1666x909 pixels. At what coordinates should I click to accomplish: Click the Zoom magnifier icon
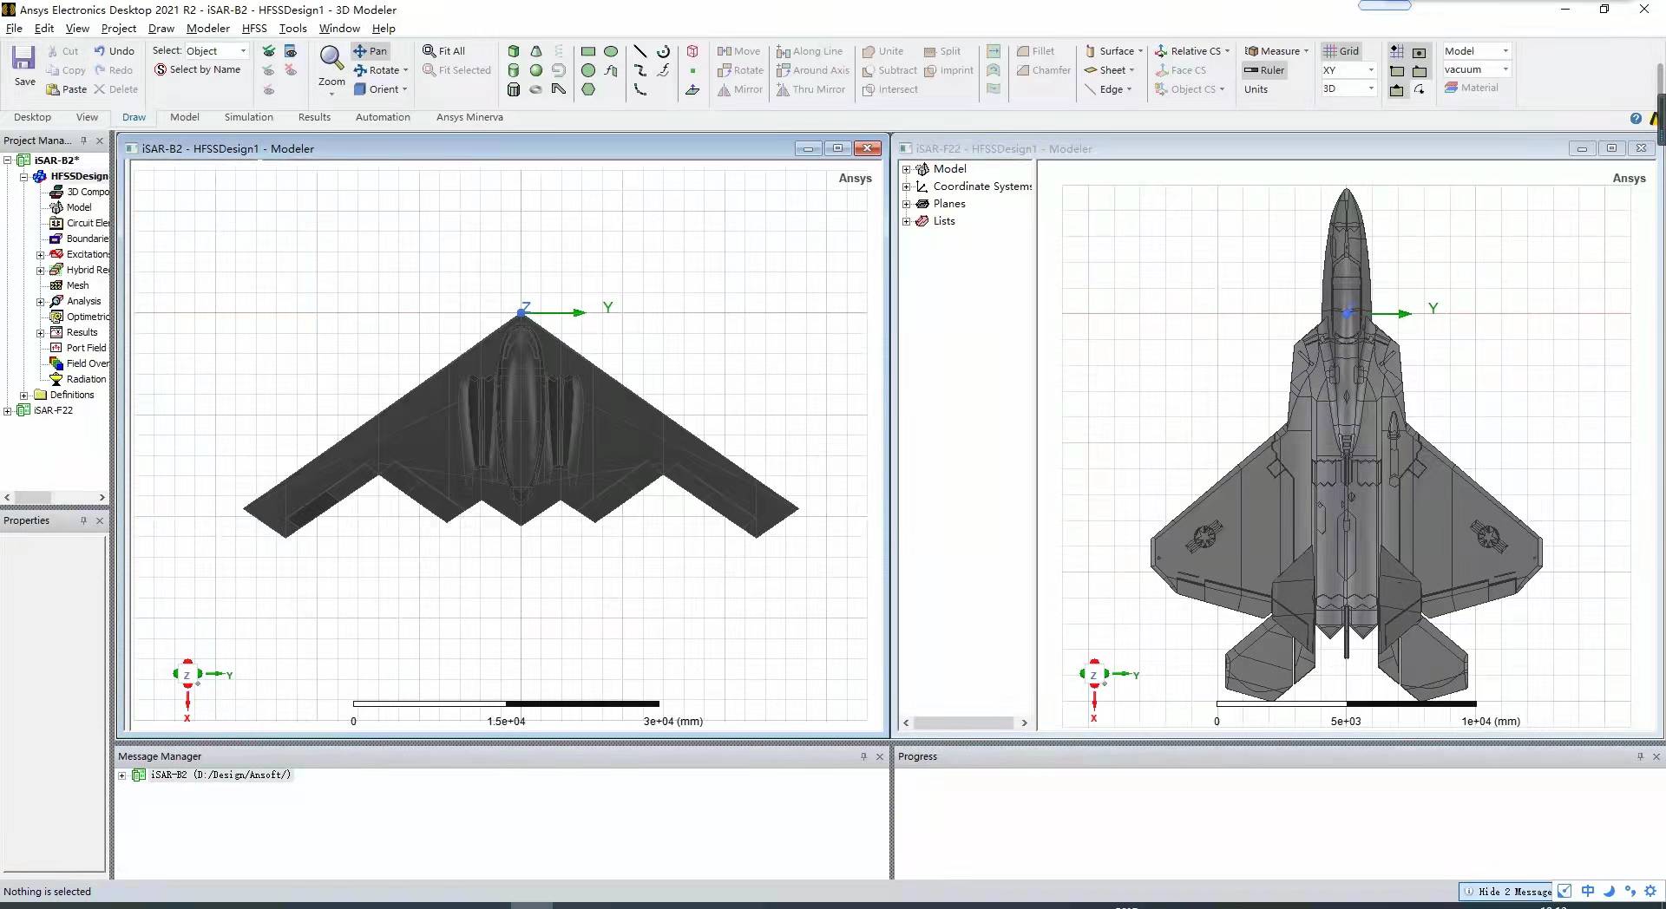tap(331, 58)
